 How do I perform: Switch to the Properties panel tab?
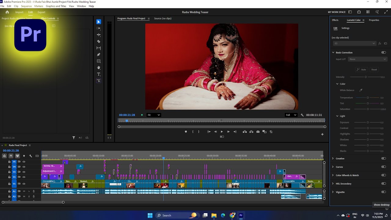[x=374, y=20]
